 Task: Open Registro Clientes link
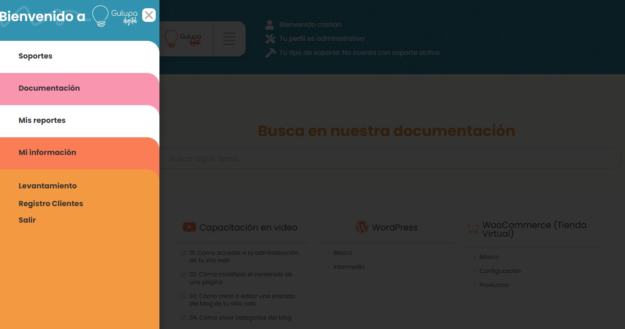51,204
